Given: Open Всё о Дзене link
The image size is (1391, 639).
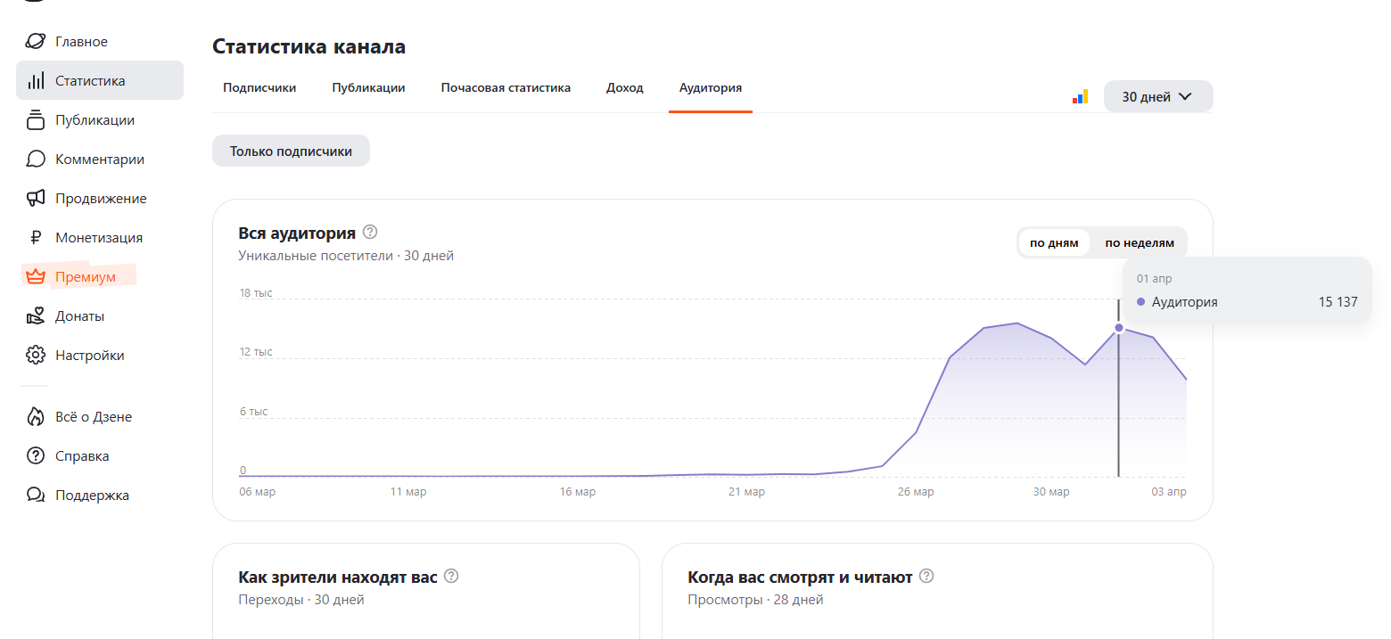Looking at the screenshot, I should click(93, 416).
